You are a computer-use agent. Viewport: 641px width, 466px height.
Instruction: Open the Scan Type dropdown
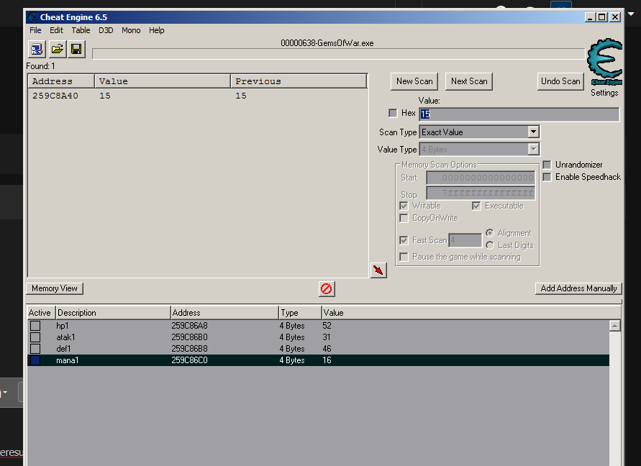click(533, 132)
